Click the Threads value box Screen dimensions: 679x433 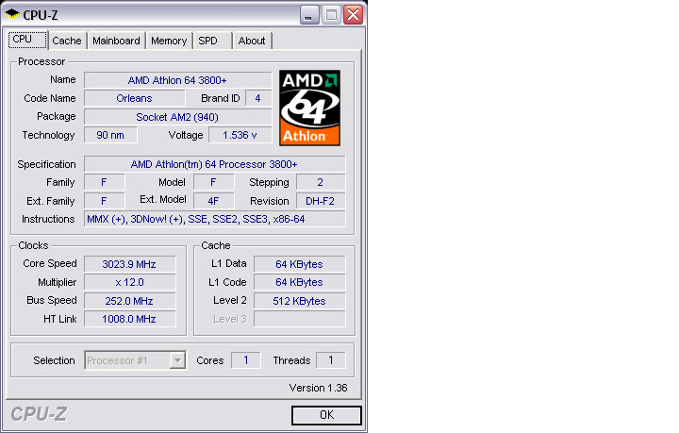[x=331, y=360]
